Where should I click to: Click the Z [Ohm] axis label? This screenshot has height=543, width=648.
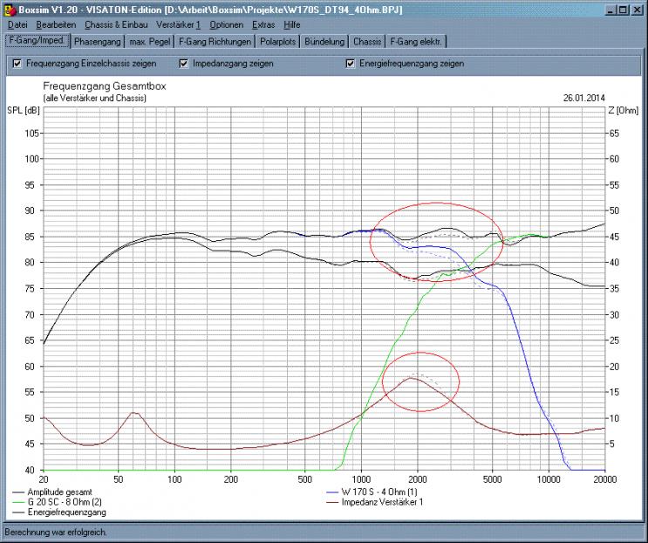coord(624,110)
